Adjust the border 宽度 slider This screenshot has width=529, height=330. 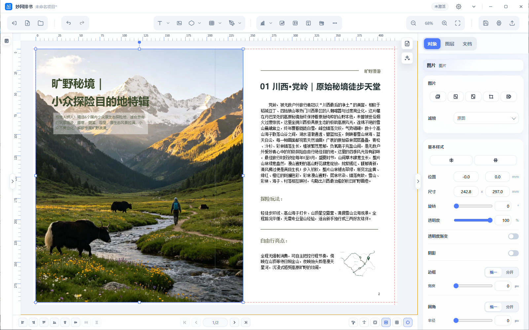pos(473,286)
